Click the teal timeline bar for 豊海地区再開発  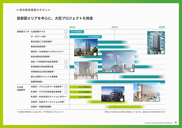114,47
